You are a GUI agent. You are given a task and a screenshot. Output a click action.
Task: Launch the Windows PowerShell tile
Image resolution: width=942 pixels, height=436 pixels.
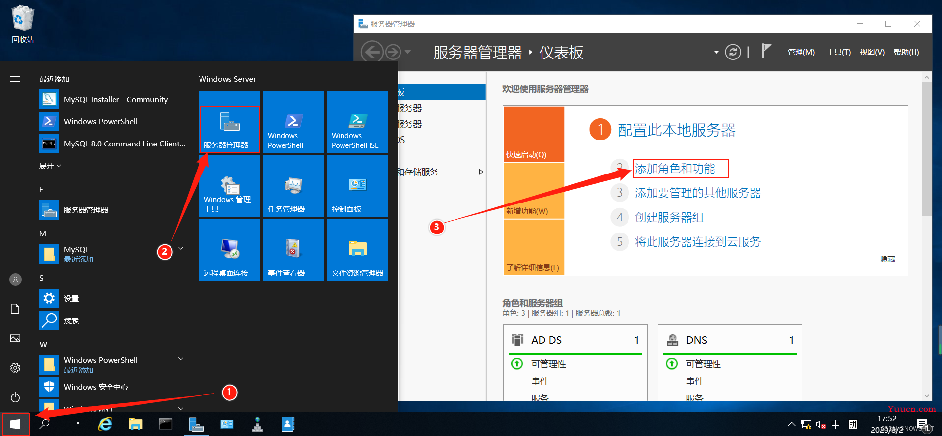click(x=293, y=122)
